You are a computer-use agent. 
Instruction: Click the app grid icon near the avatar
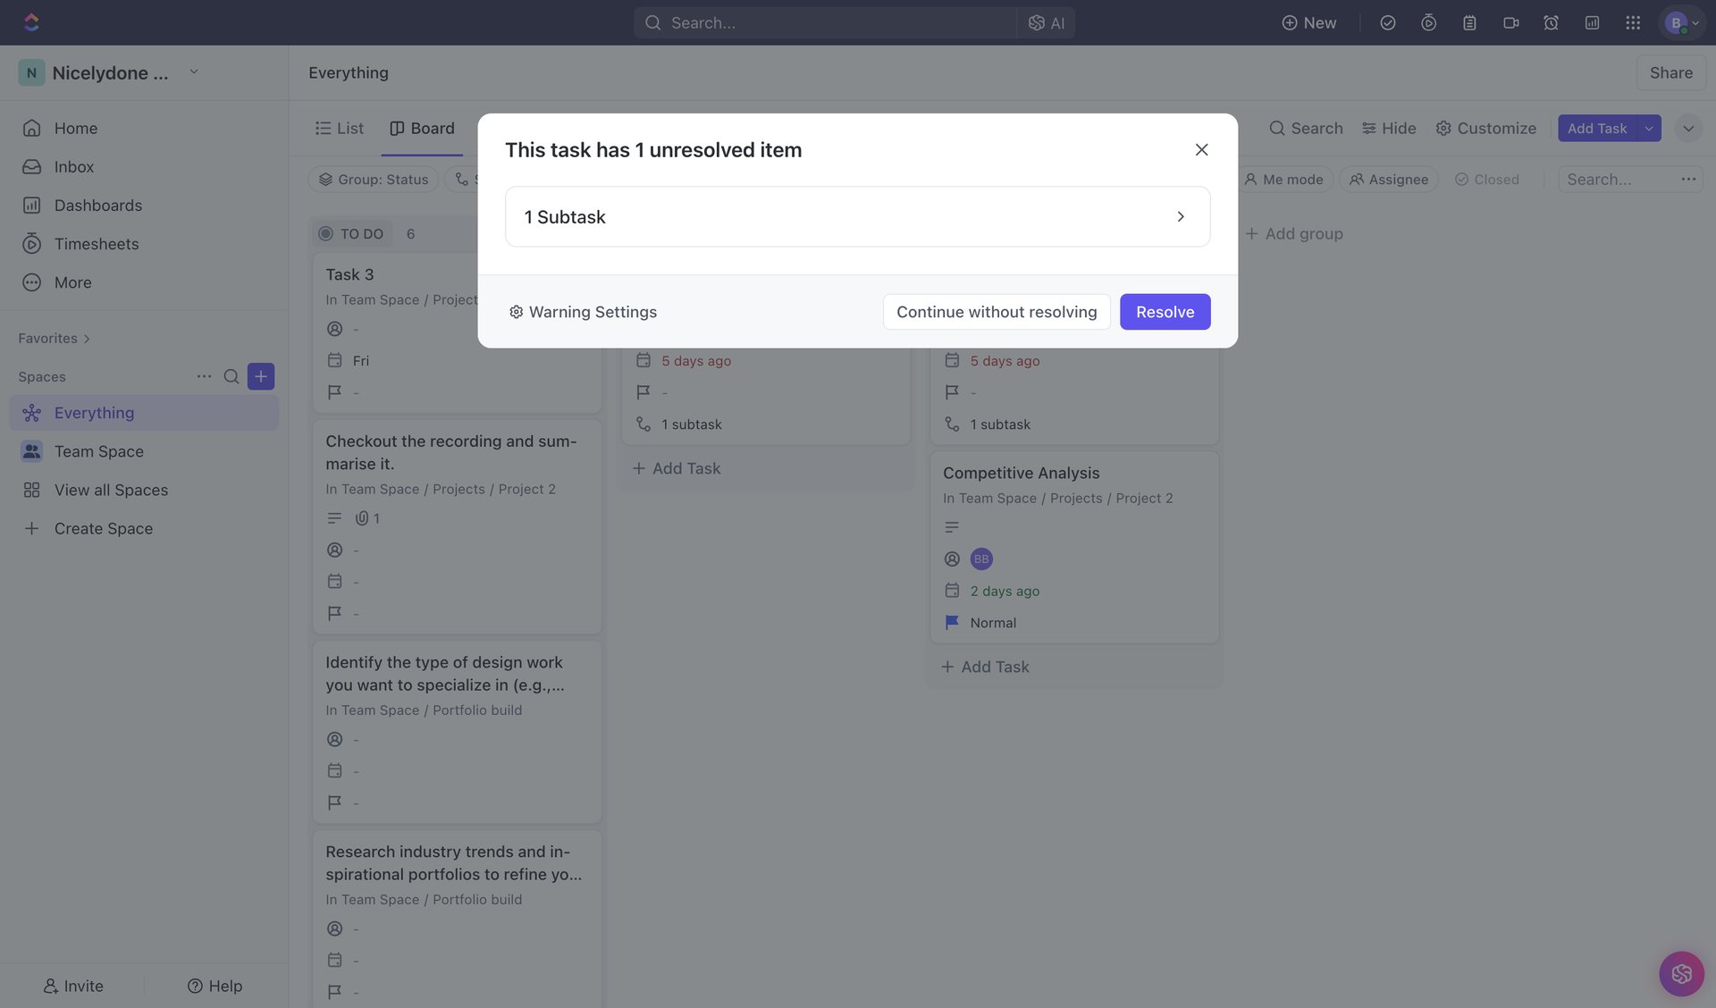1633,22
